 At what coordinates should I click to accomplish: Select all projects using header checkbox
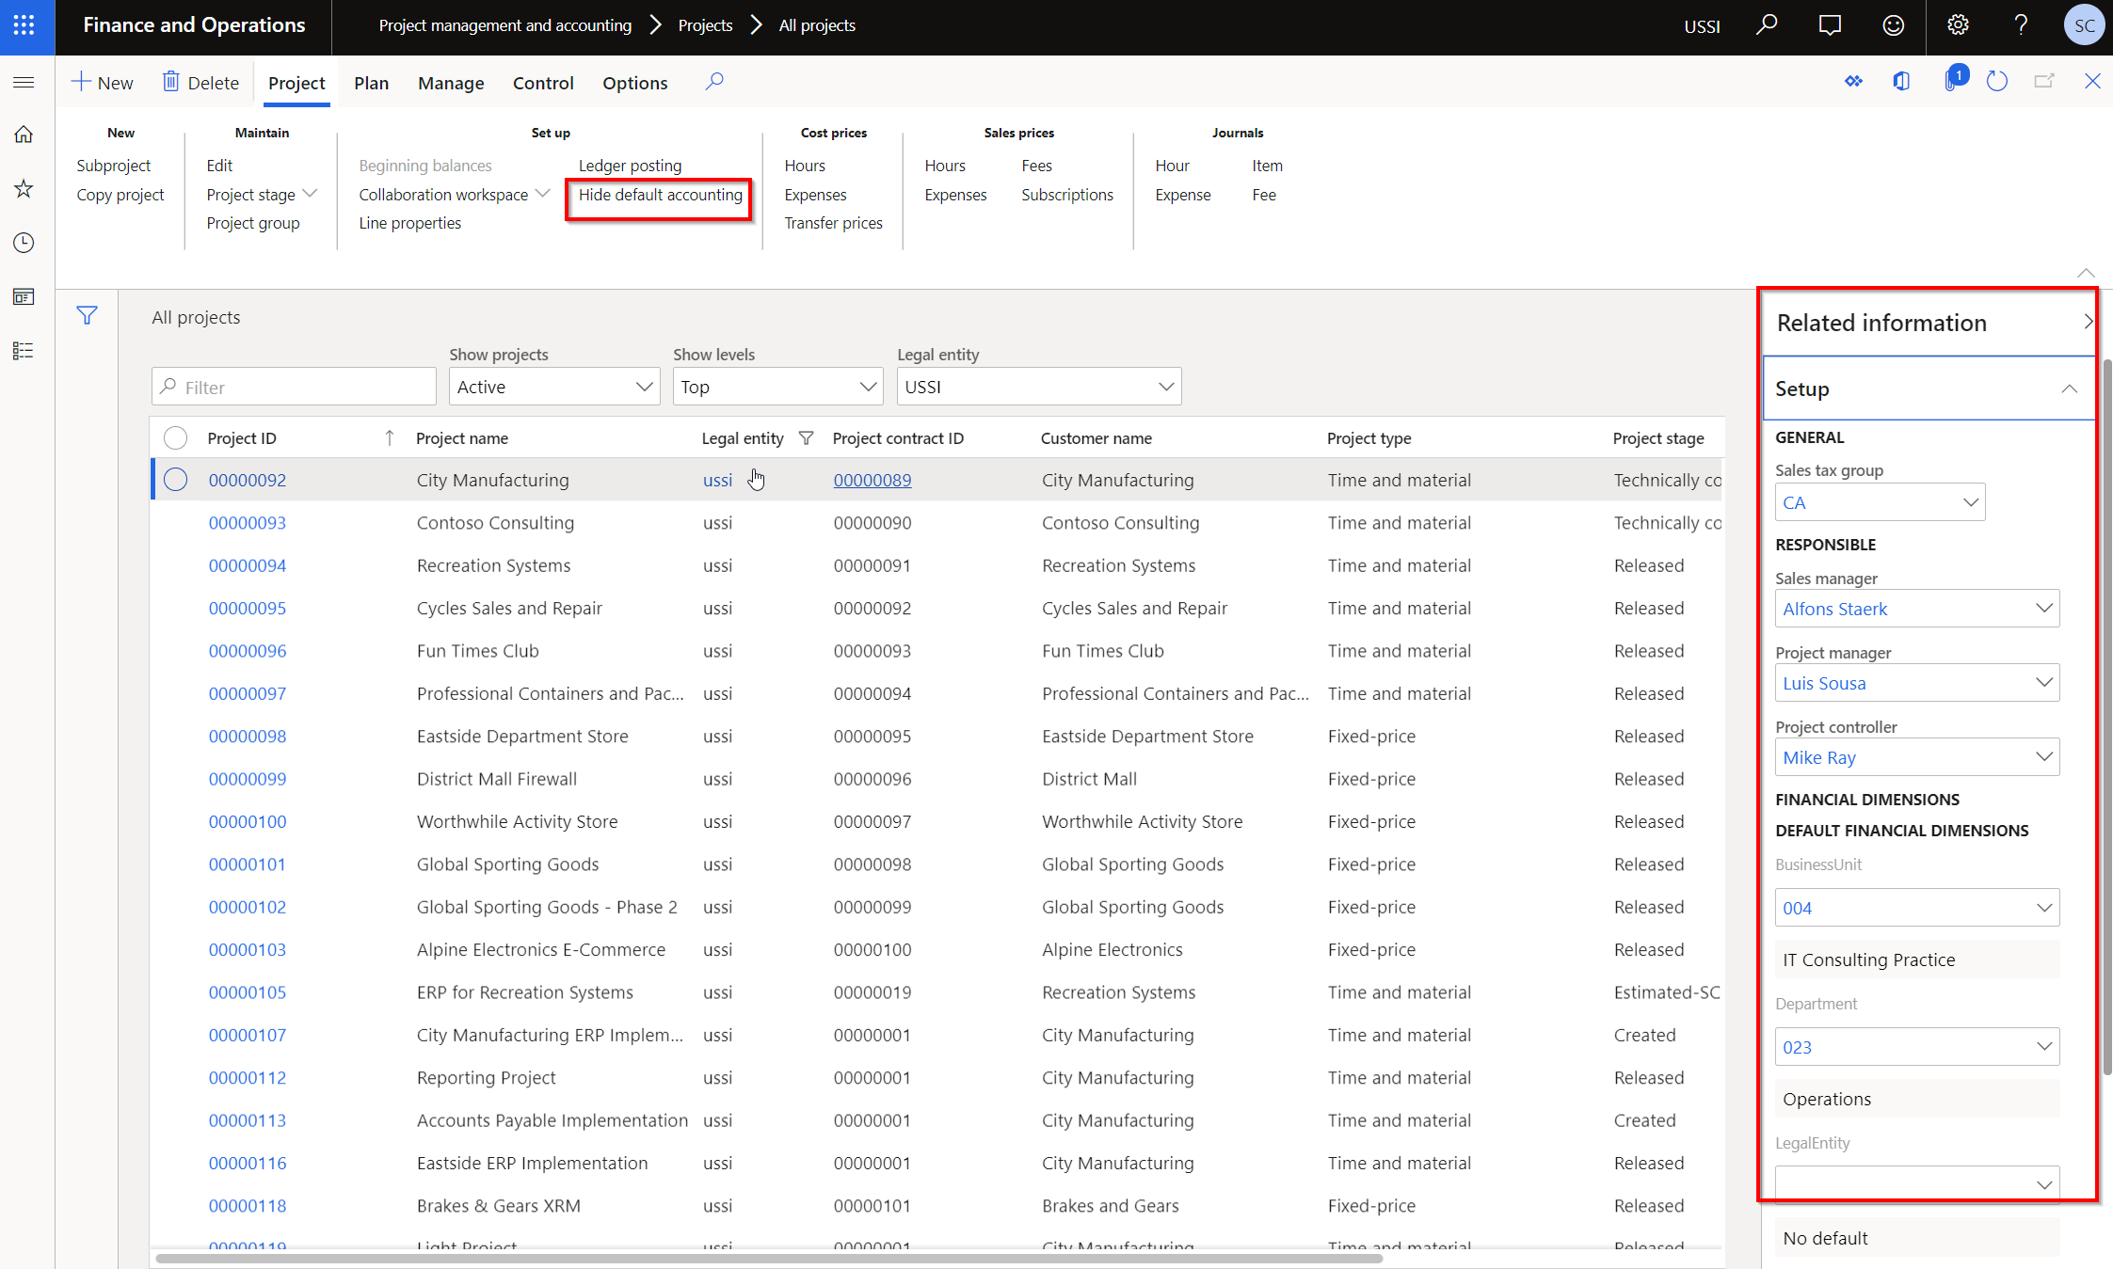175,437
